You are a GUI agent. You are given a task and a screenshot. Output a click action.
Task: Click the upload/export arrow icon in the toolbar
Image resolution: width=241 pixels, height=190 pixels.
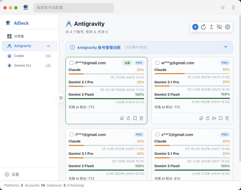pyautogui.click(x=211, y=27)
